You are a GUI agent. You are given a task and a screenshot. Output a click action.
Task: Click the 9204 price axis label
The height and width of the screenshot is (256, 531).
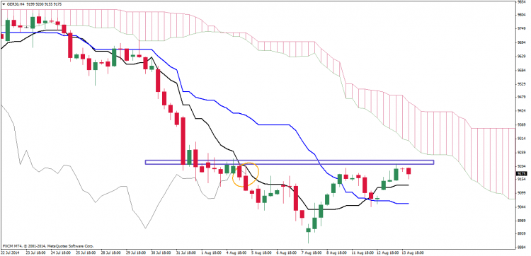[521, 166]
